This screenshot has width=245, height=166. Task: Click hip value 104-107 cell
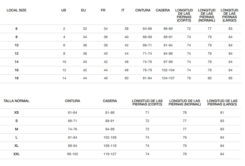pyautogui.click(x=168, y=78)
